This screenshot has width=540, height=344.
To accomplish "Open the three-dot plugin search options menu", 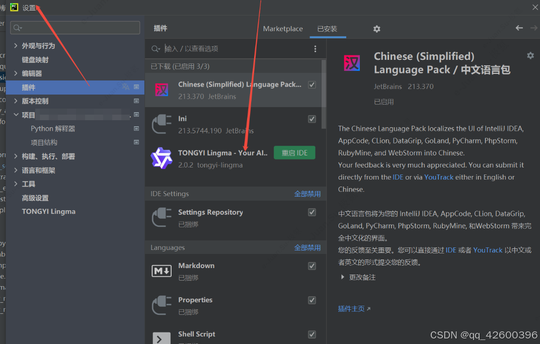I will pyautogui.click(x=315, y=49).
